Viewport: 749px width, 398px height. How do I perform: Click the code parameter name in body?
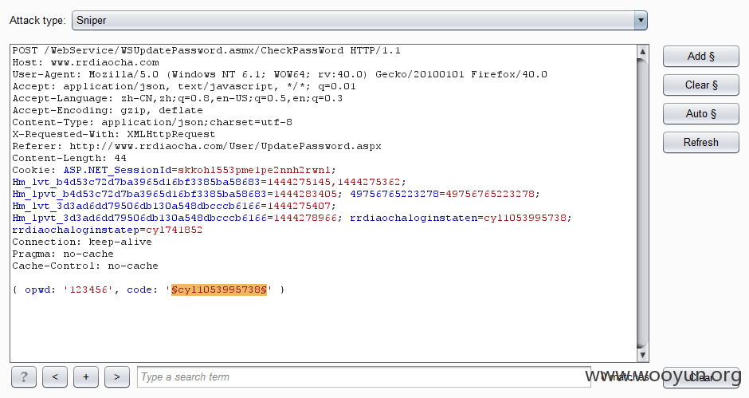139,290
